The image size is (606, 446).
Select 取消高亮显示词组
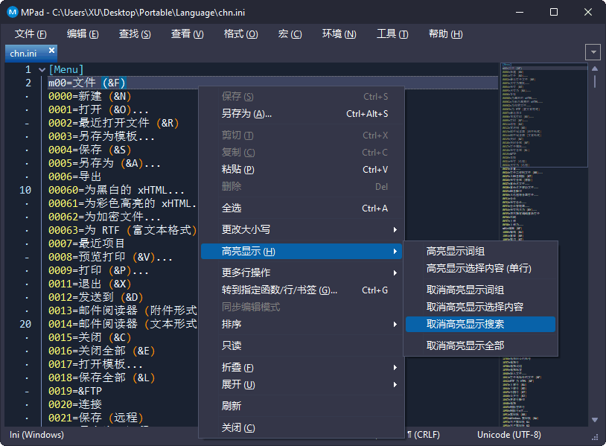tap(480, 290)
